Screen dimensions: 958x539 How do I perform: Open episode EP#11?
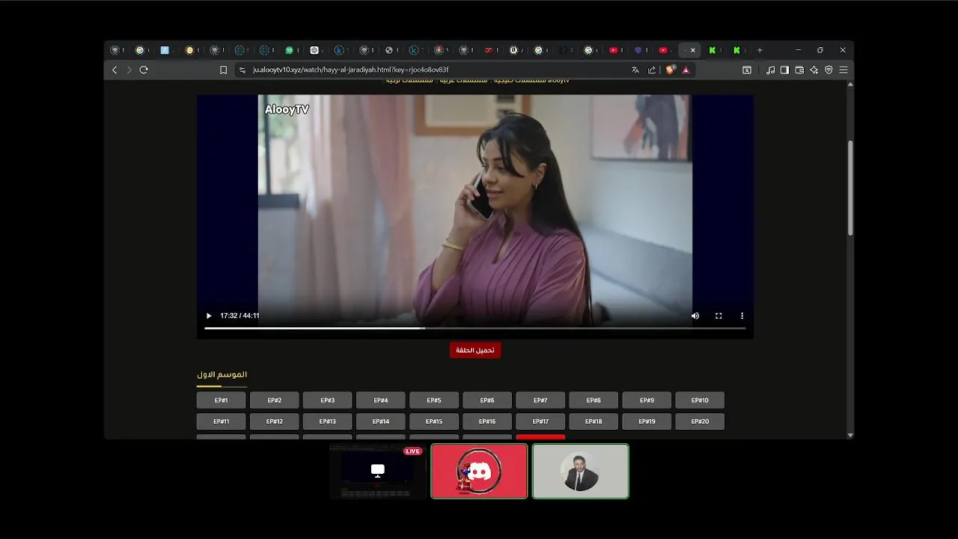(x=221, y=421)
